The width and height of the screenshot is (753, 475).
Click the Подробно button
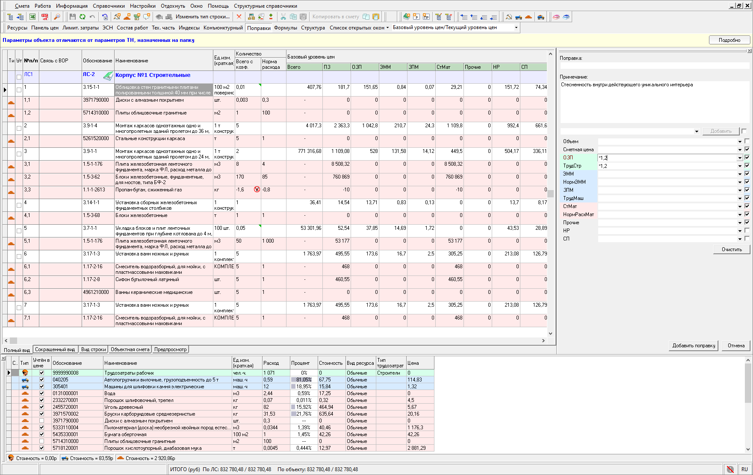click(729, 40)
